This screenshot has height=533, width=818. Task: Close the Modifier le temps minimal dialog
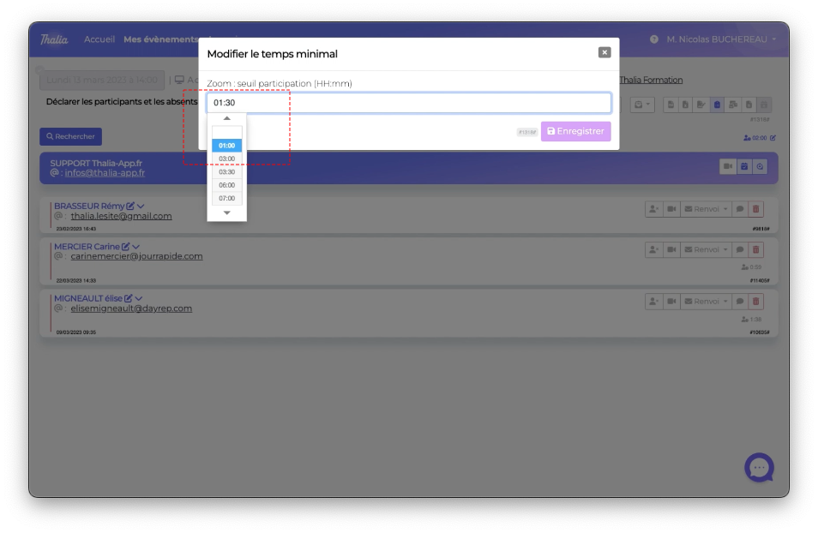(x=604, y=52)
